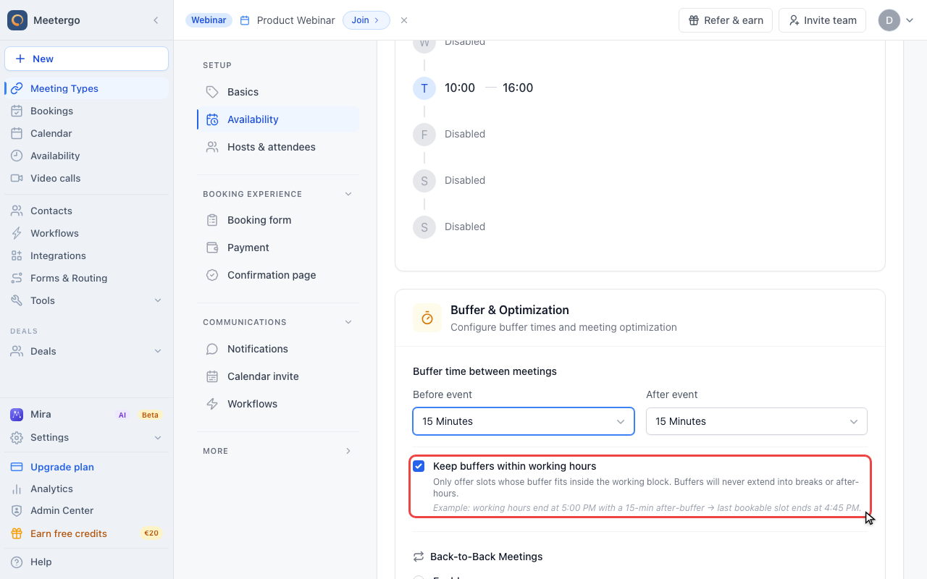Click the Bookings calendar-check icon
The image size is (927, 579).
coord(17,111)
